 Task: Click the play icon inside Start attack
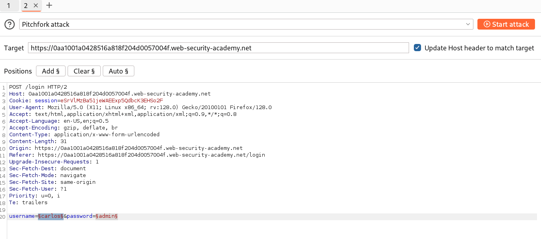tap(487, 24)
